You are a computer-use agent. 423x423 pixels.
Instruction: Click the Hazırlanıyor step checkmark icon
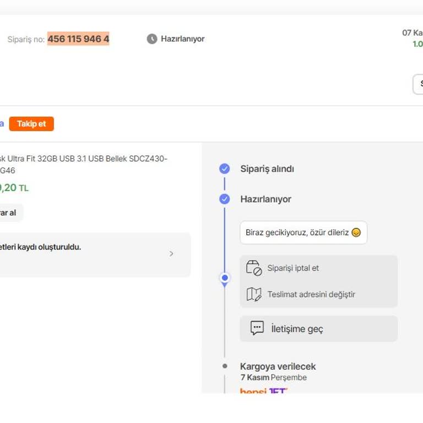(225, 199)
